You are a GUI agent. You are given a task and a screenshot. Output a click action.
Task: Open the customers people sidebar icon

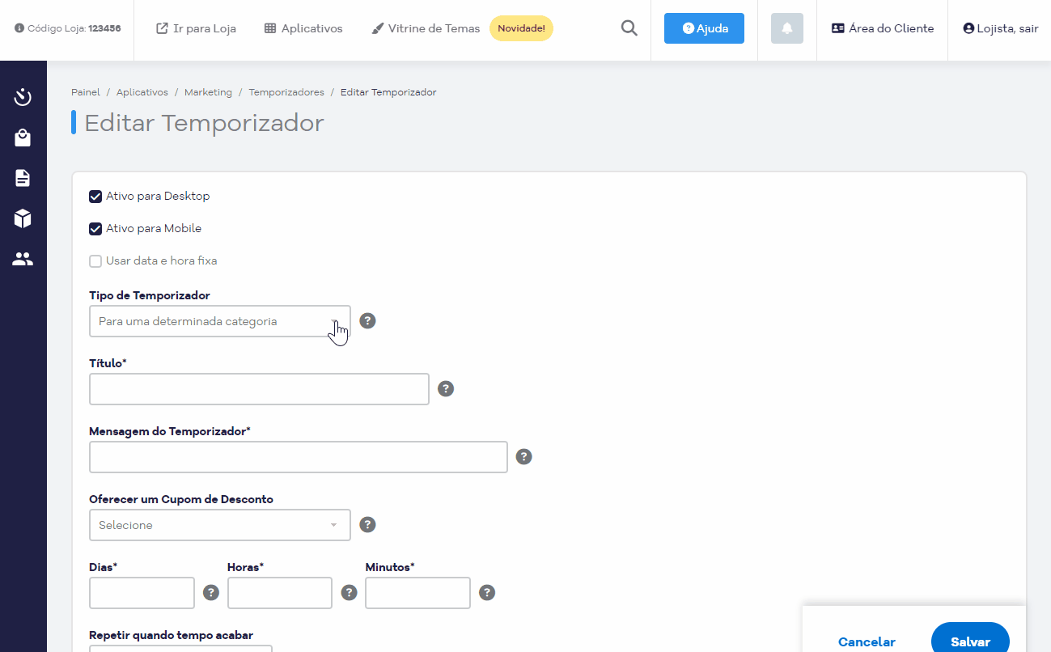[x=23, y=259]
